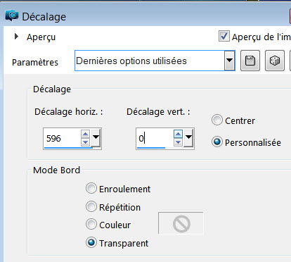Click the Paramètres label

35,63
